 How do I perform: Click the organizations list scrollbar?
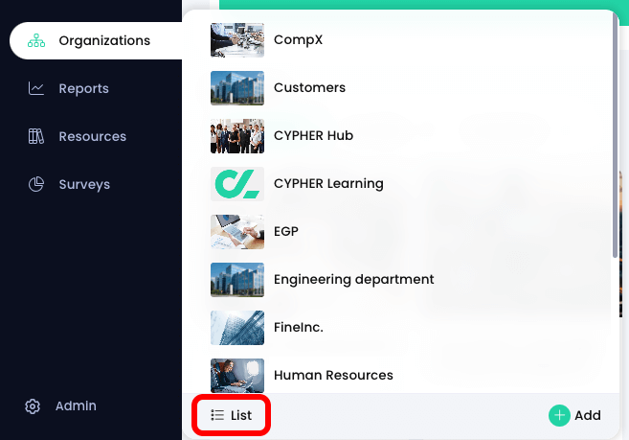tap(616, 134)
